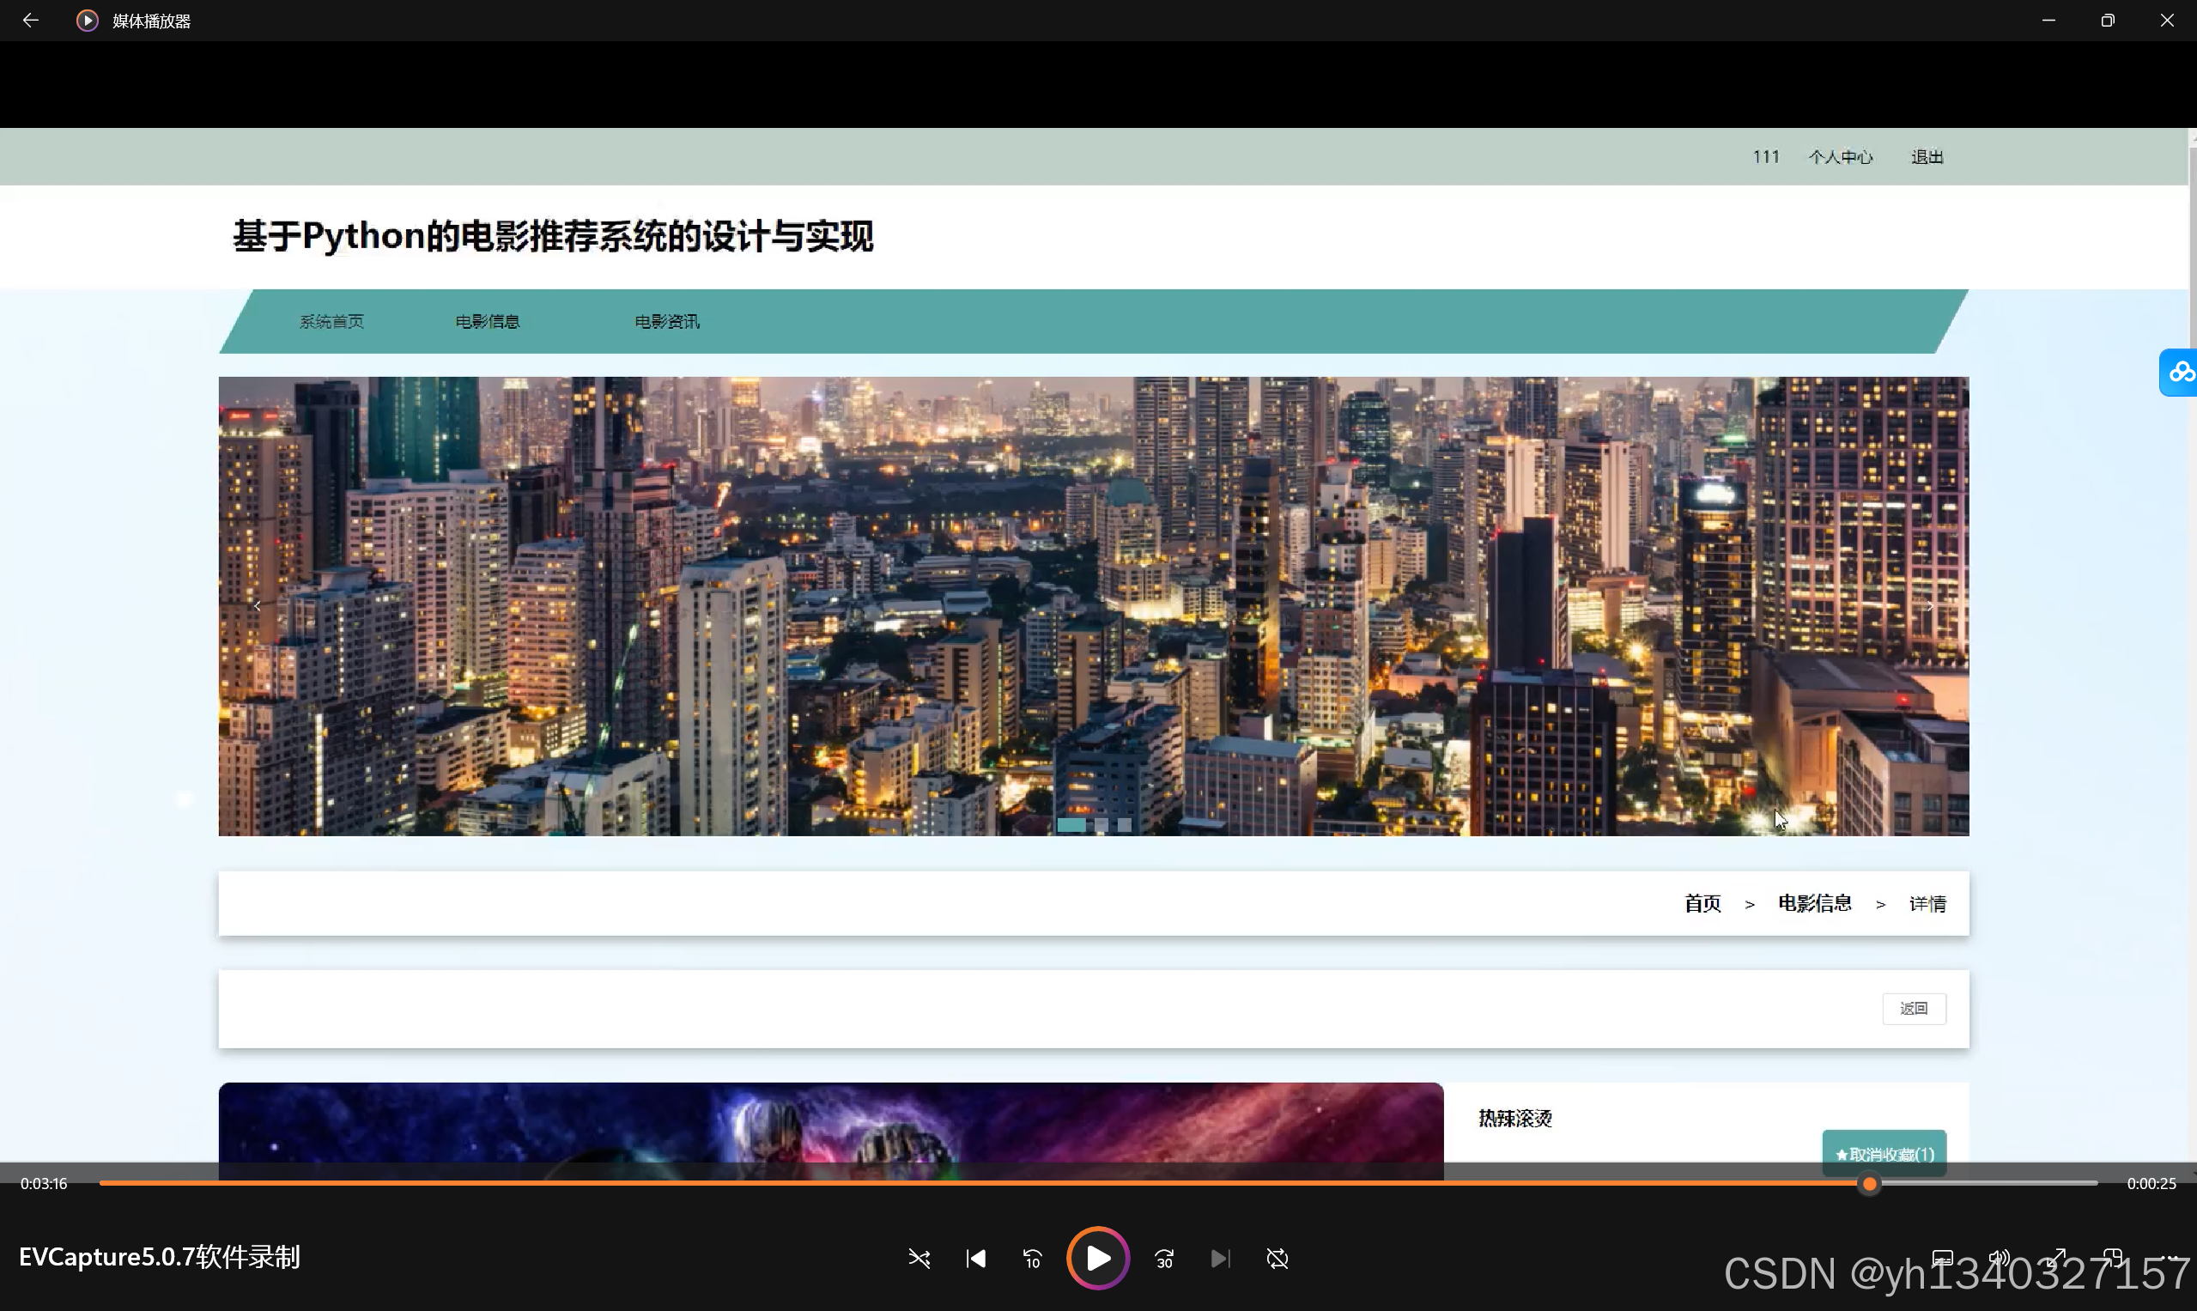Go to previous track
2197x1311 pixels.
(975, 1258)
